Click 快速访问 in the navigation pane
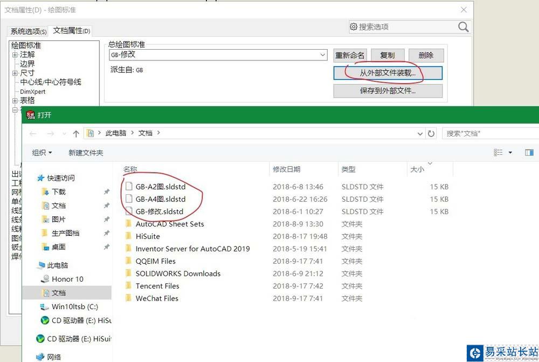 point(60,178)
